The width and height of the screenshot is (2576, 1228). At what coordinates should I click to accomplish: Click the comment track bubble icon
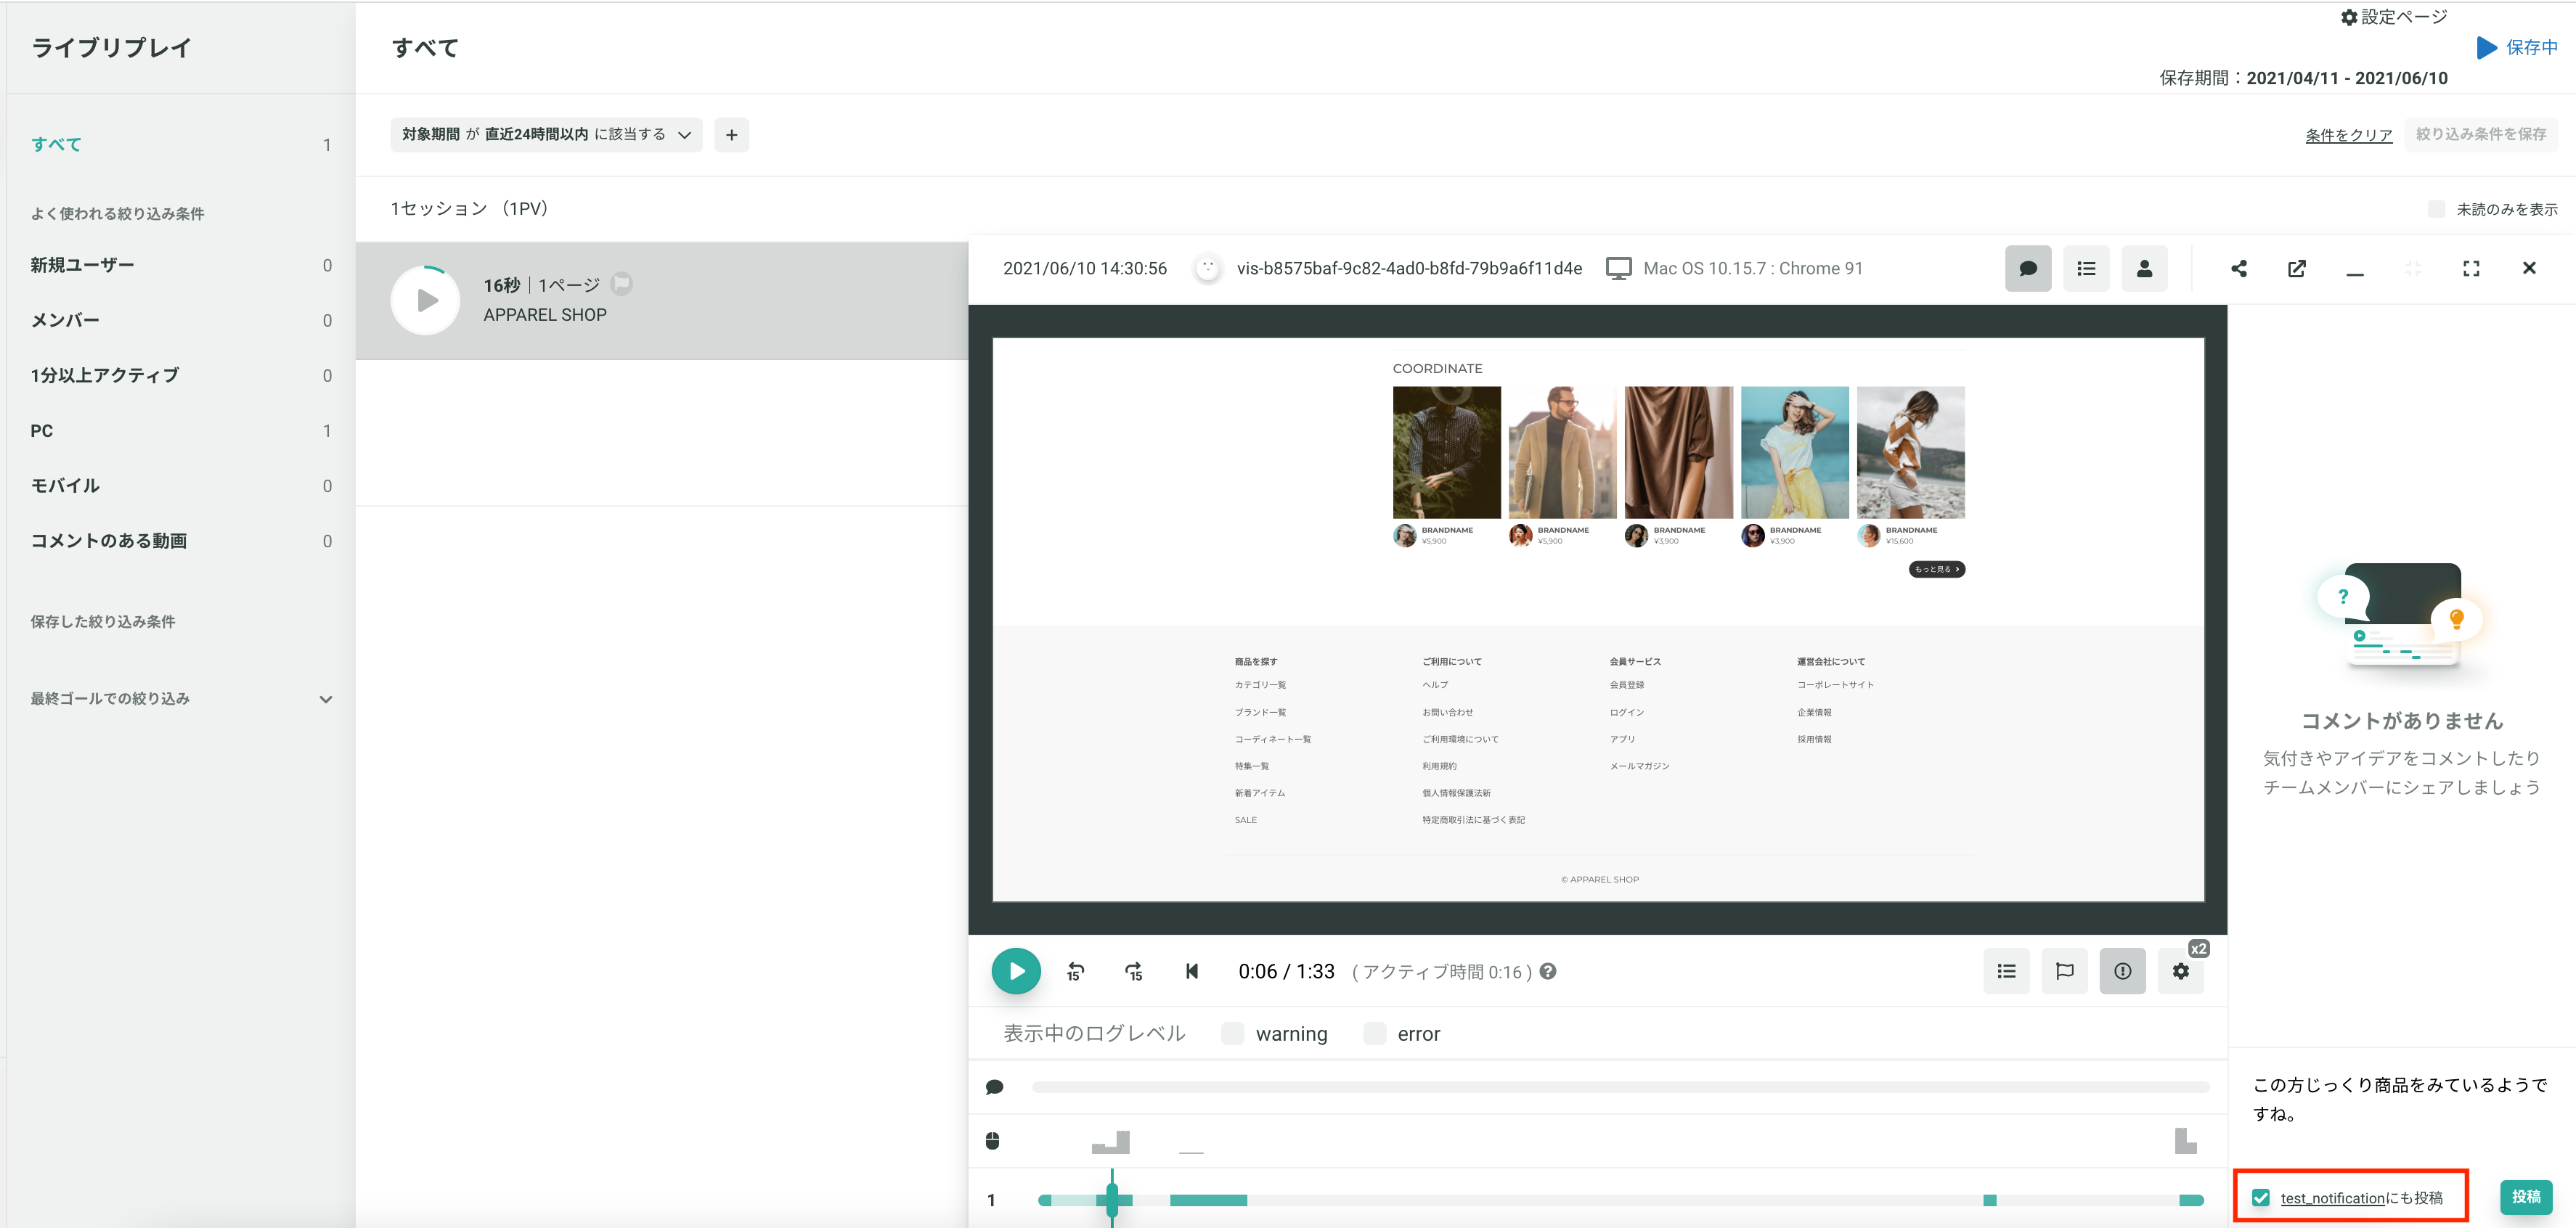(x=994, y=1087)
